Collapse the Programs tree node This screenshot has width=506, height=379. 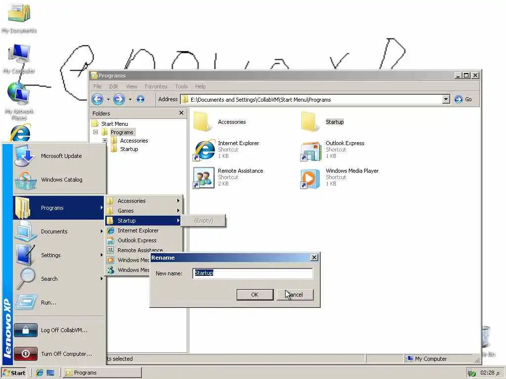pyautogui.click(x=95, y=132)
